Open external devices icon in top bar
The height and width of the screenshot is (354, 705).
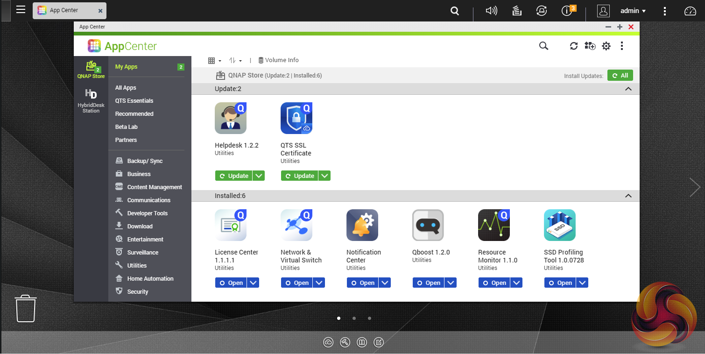point(542,11)
